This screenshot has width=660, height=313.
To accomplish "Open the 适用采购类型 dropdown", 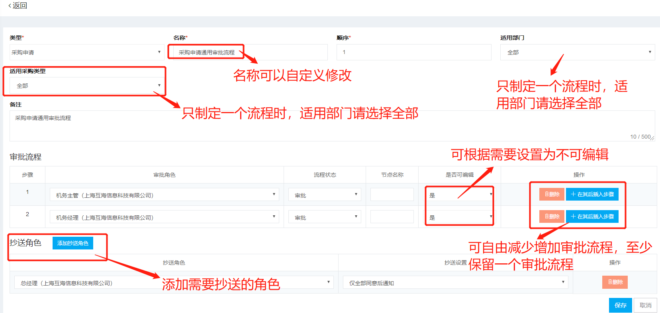I will coord(87,85).
